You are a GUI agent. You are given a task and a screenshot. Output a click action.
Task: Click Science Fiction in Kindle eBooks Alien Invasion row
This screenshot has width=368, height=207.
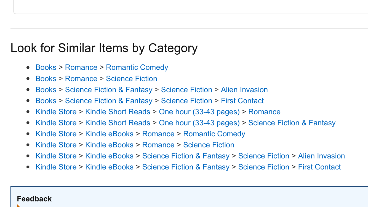pyautogui.click(x=264, y=156)
